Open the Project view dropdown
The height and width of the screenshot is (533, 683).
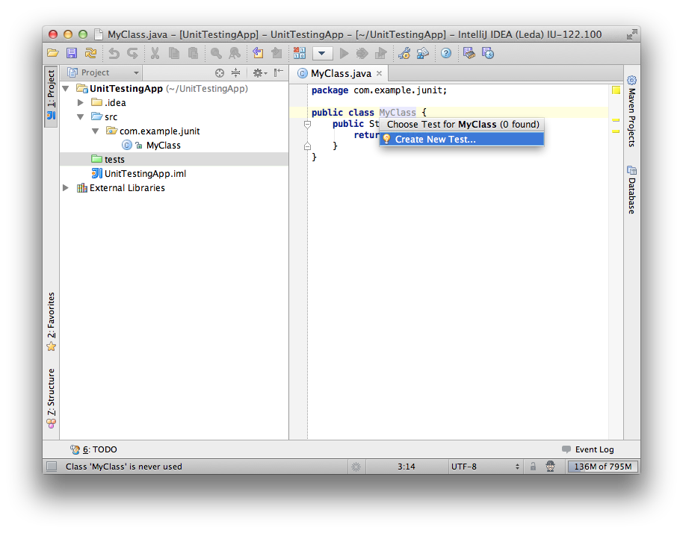104,72
